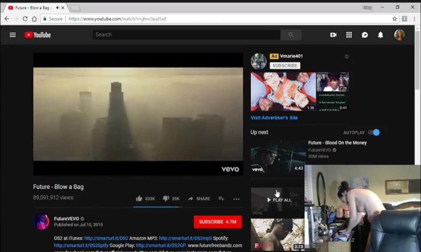Screen dimensions: 421x252
Task: Click the YouTube logo home link
Action: pyautogui.click(x=37, y=35)
